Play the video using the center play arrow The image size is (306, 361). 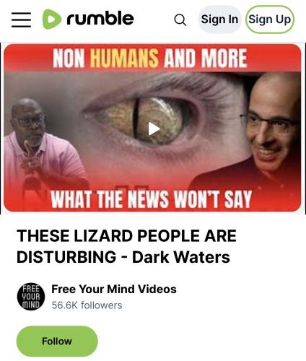click(x=154, y=129)
